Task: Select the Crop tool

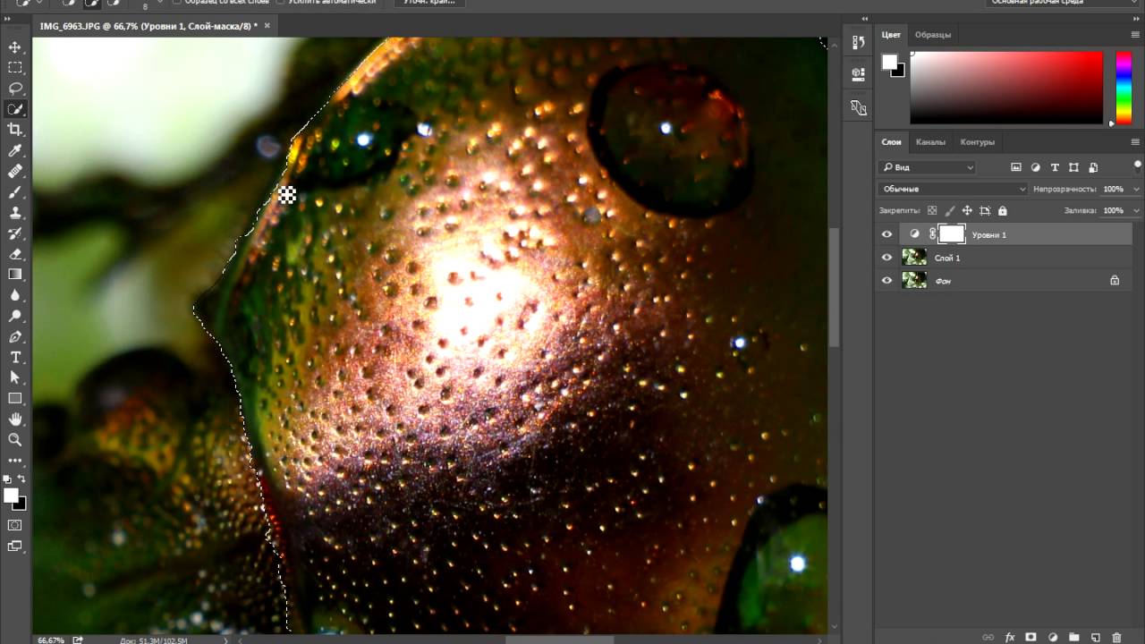Action: [15, 130]
